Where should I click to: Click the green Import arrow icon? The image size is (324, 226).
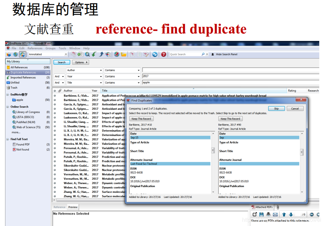click(94, 54)
